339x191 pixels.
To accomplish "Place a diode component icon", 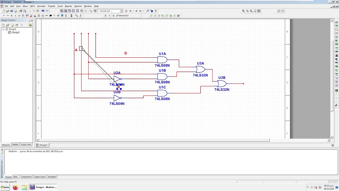I will (12, 16).
